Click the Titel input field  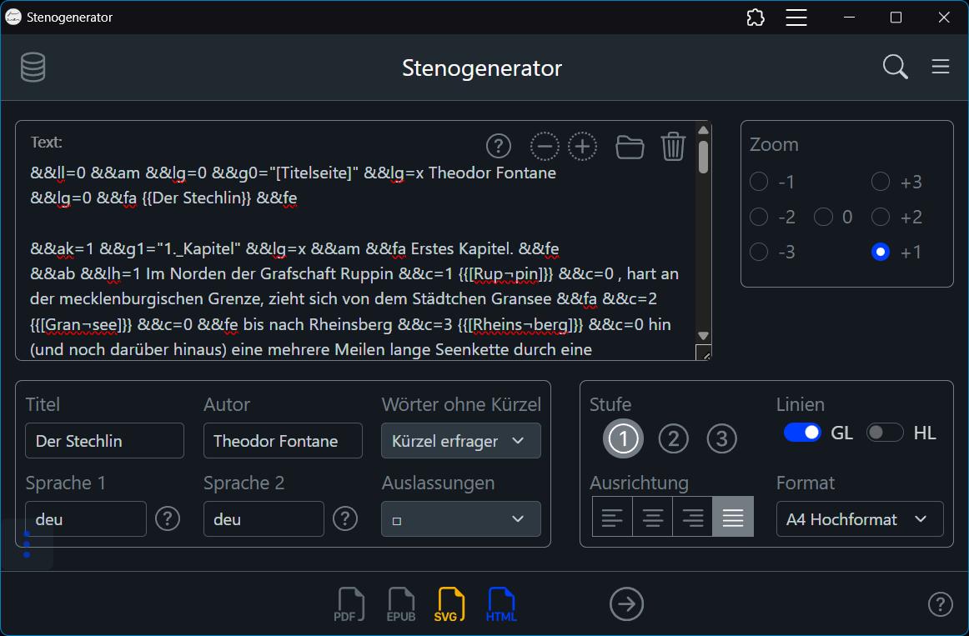coord(104,440)
